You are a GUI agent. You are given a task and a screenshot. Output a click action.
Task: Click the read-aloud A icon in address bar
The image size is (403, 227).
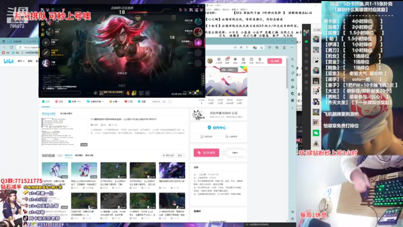point(247,47)
